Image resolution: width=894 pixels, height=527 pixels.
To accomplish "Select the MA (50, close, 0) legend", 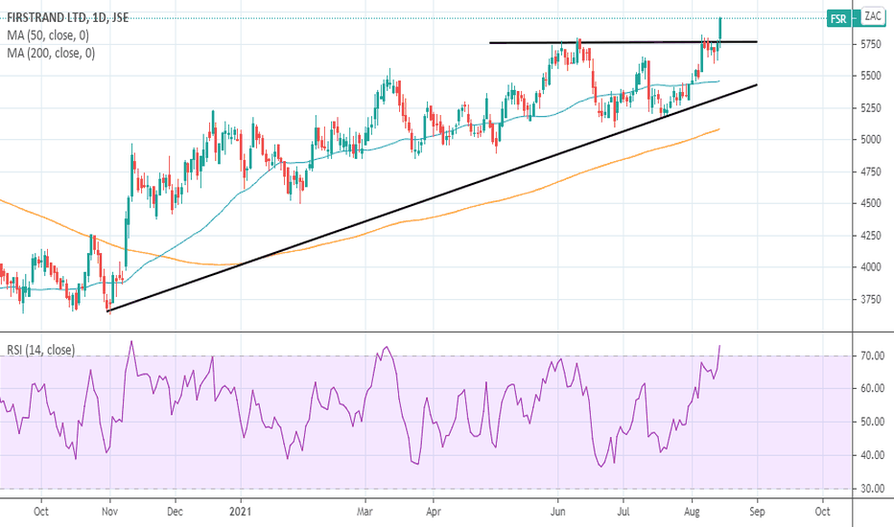I will pos(48,35).
